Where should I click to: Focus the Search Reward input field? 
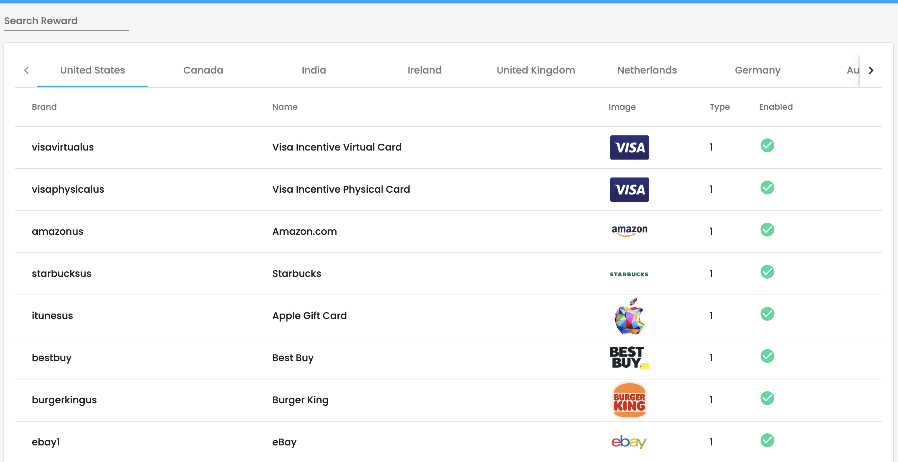pos(66,21)
